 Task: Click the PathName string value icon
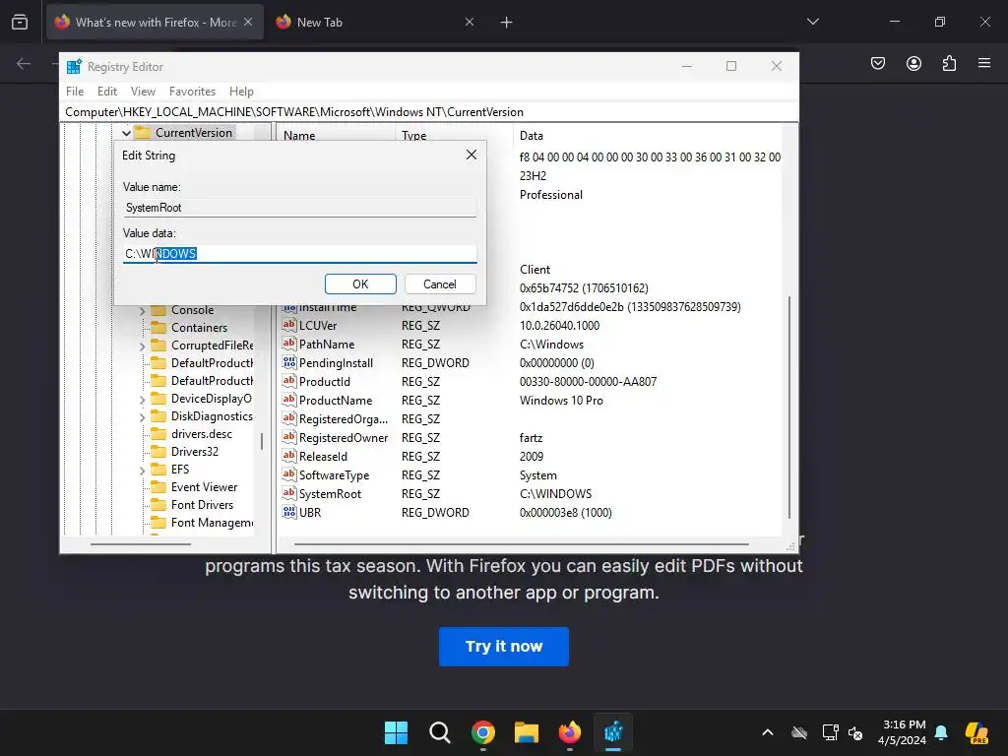tap(289, 344)
